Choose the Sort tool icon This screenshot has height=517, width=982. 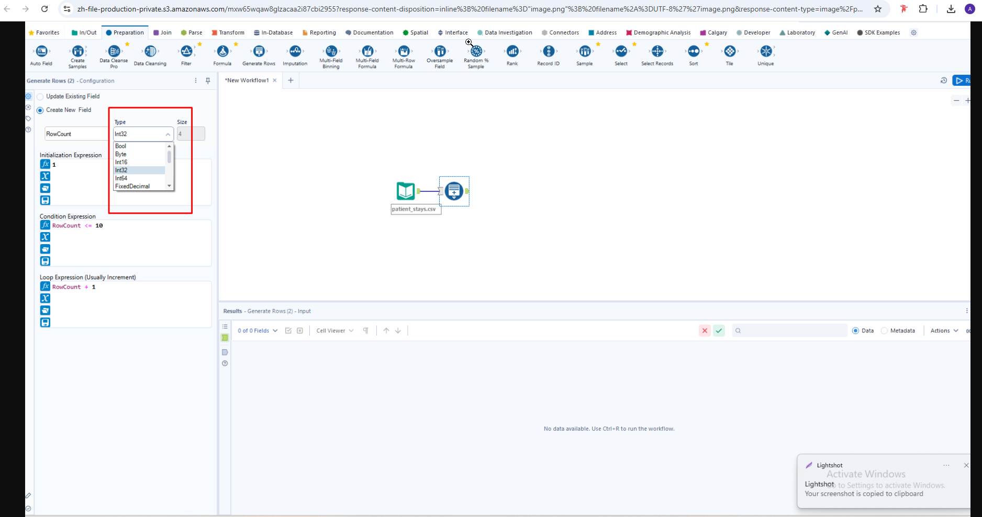pos(693,51)
